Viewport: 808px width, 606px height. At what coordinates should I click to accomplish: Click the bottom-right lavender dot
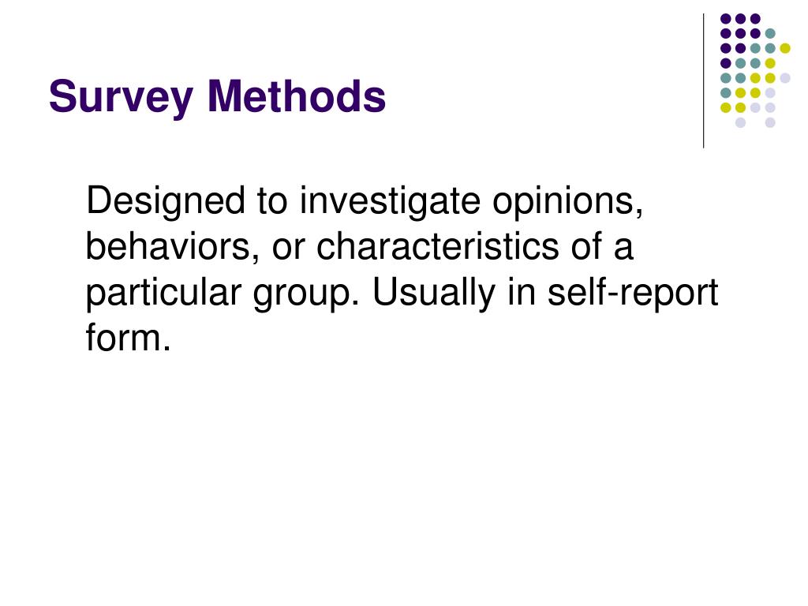coord(770,122)
